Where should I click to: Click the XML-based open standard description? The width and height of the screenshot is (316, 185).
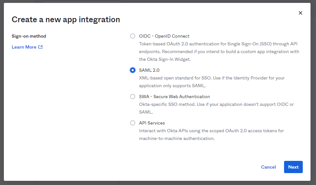[212, 82]
